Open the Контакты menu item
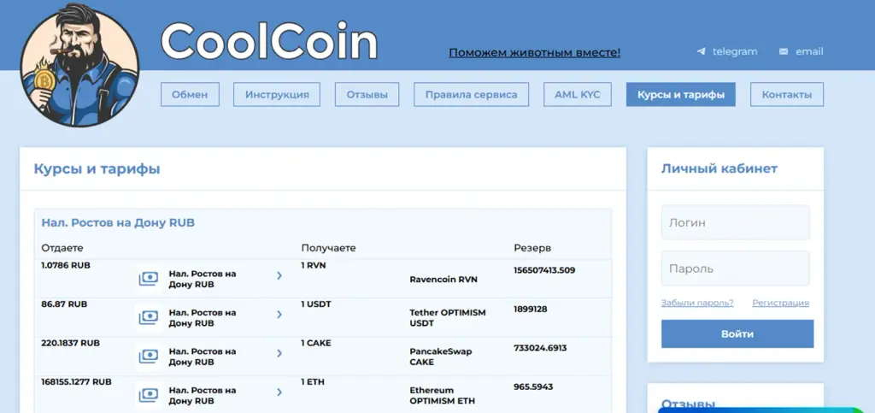 tap(787, 94)
